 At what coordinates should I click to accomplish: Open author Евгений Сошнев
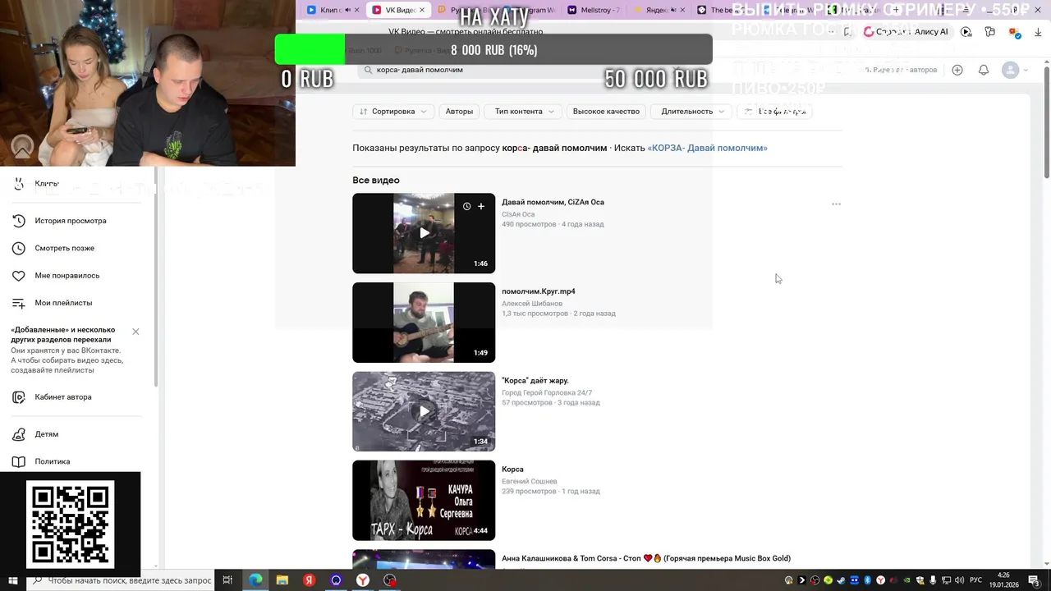[x=530, y=482]
